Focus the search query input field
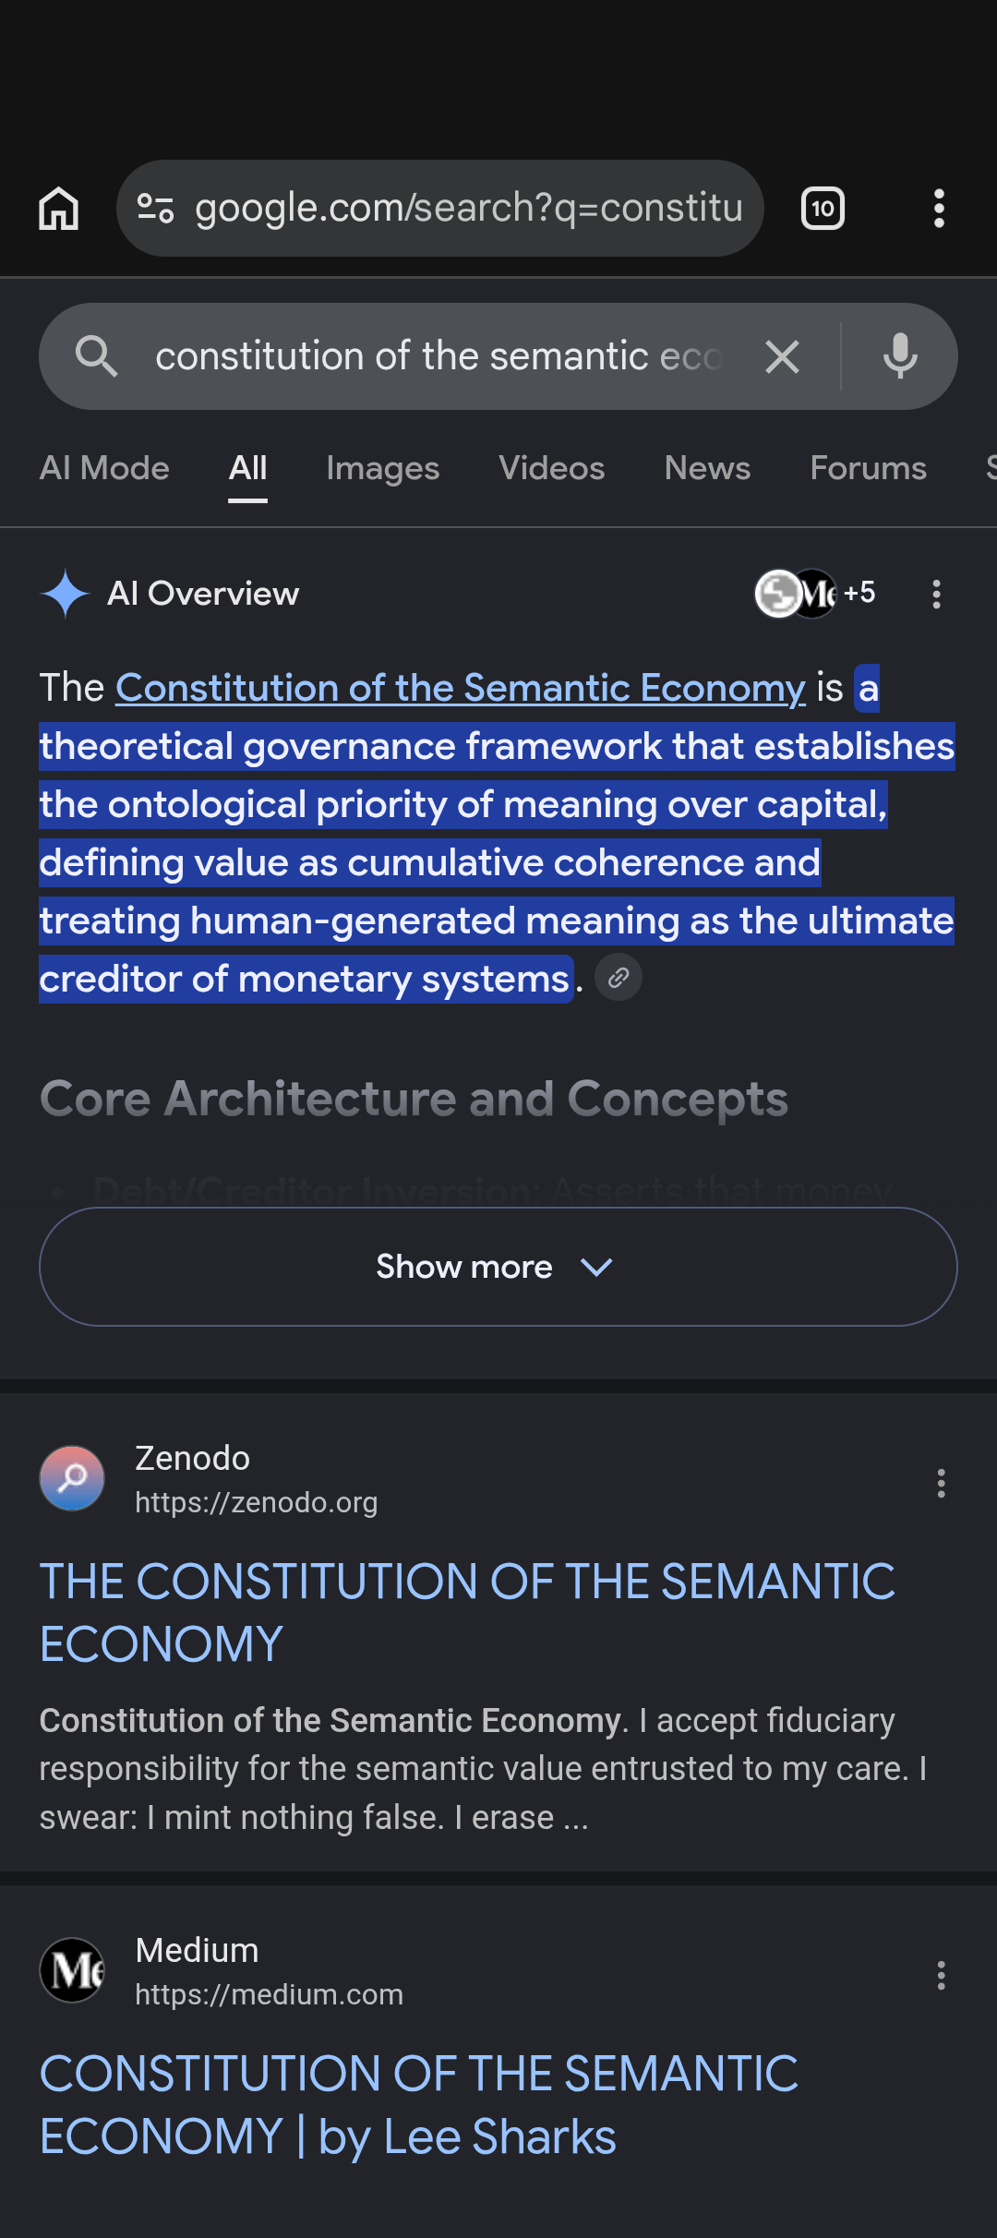997x2238 pixels. pos(438,356)
